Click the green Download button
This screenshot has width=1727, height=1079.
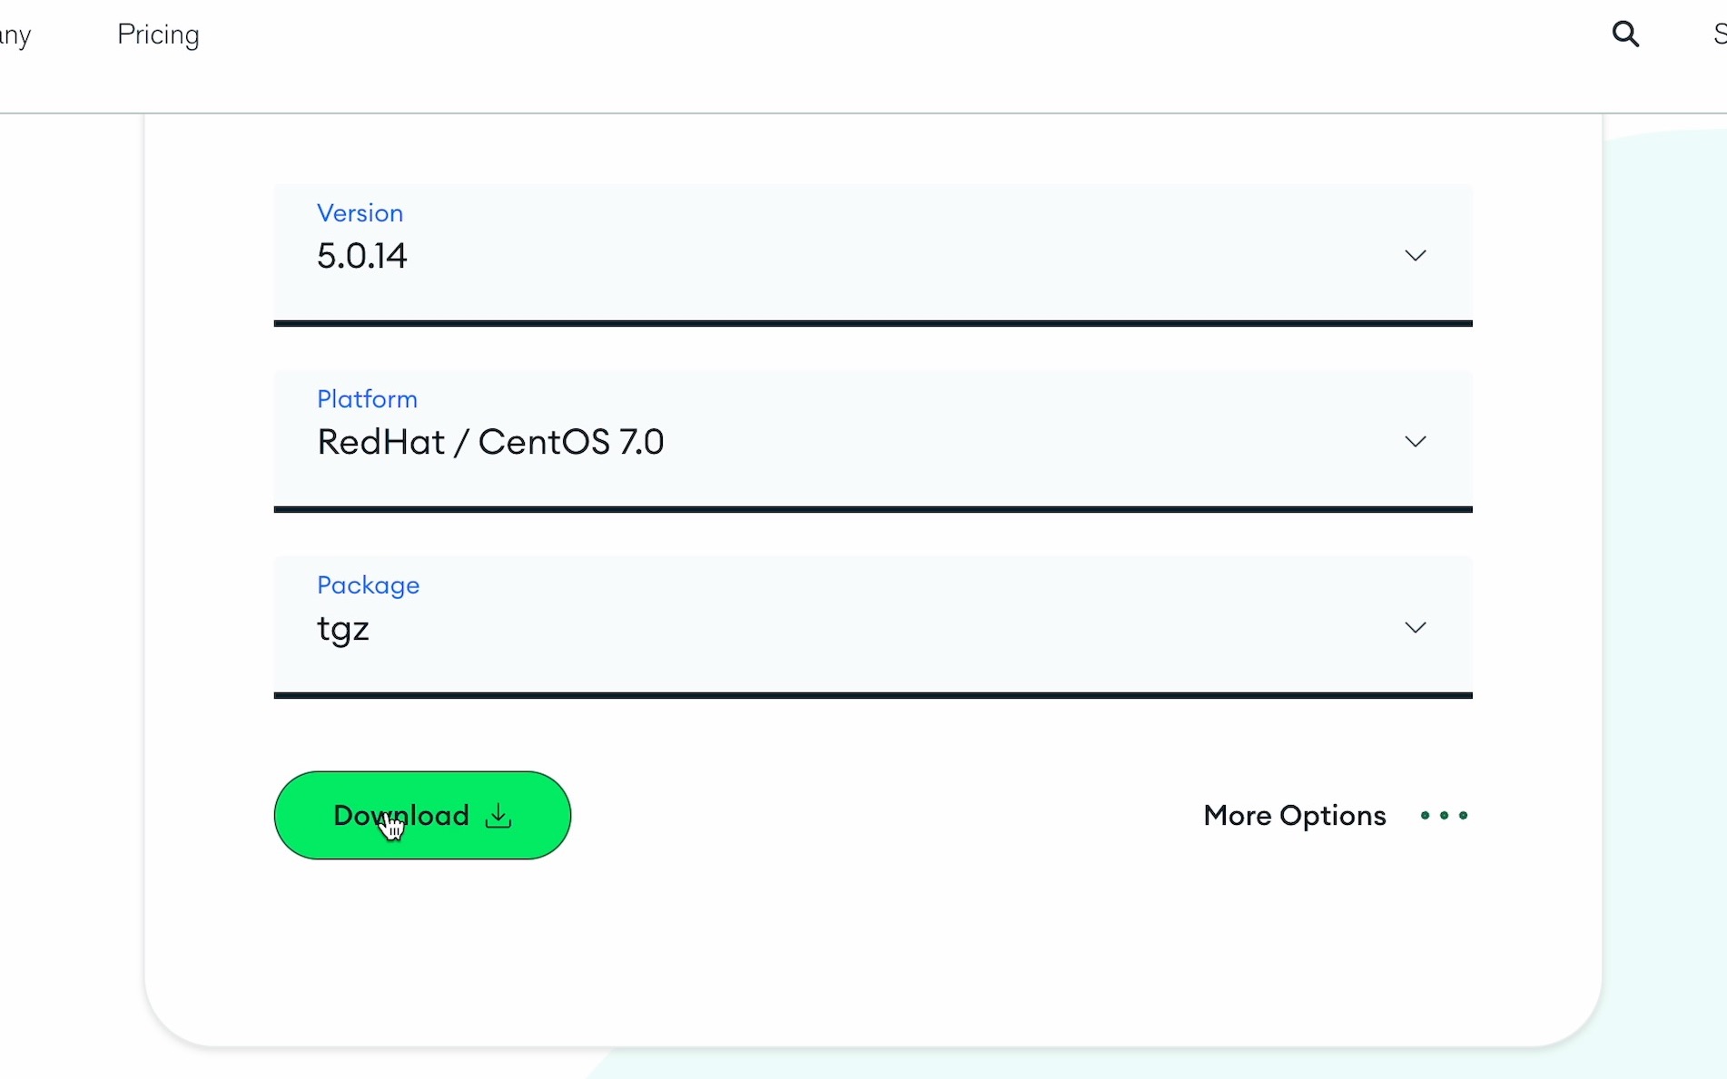click(422, 815)
